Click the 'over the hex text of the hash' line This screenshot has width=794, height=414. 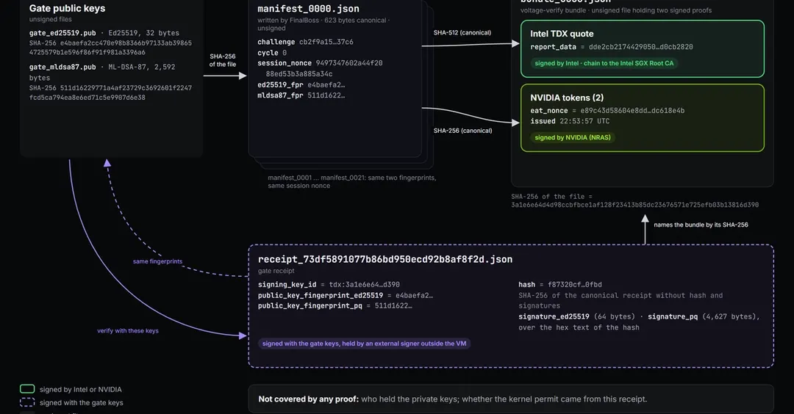tap(579, 327)
